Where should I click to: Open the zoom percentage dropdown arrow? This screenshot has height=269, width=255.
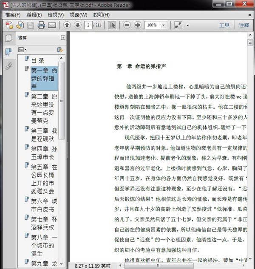[164, 25]
